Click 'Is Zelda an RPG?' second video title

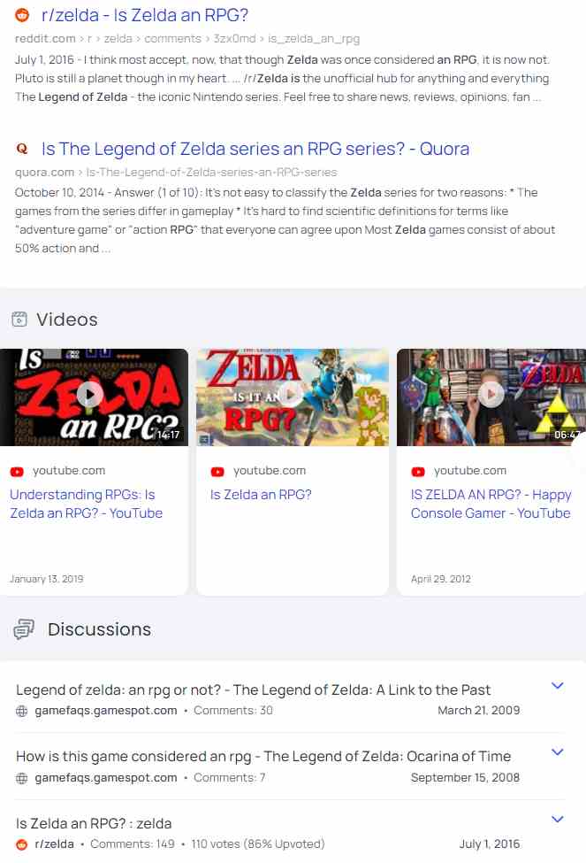coord(261,495)
